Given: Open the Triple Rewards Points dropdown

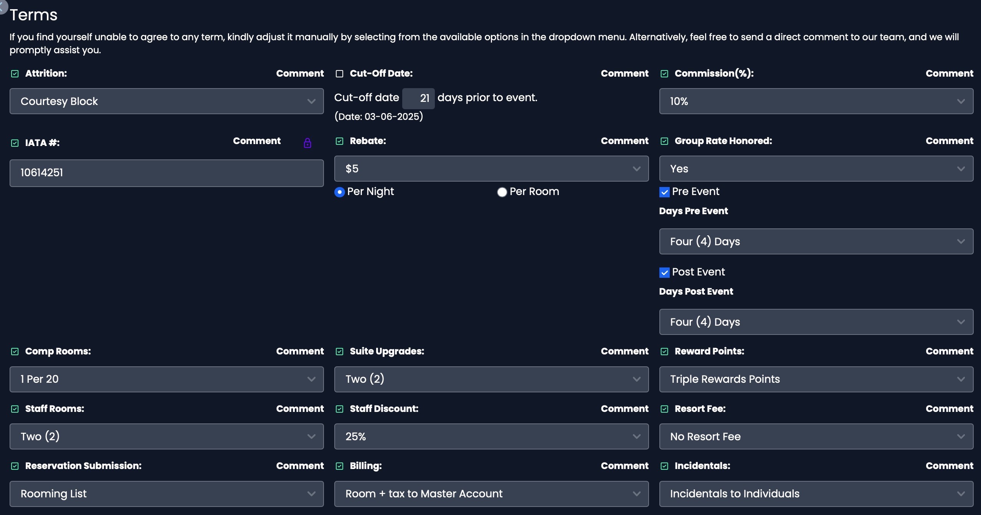Looking at the screenshot, I should click(x=816, y=379).
